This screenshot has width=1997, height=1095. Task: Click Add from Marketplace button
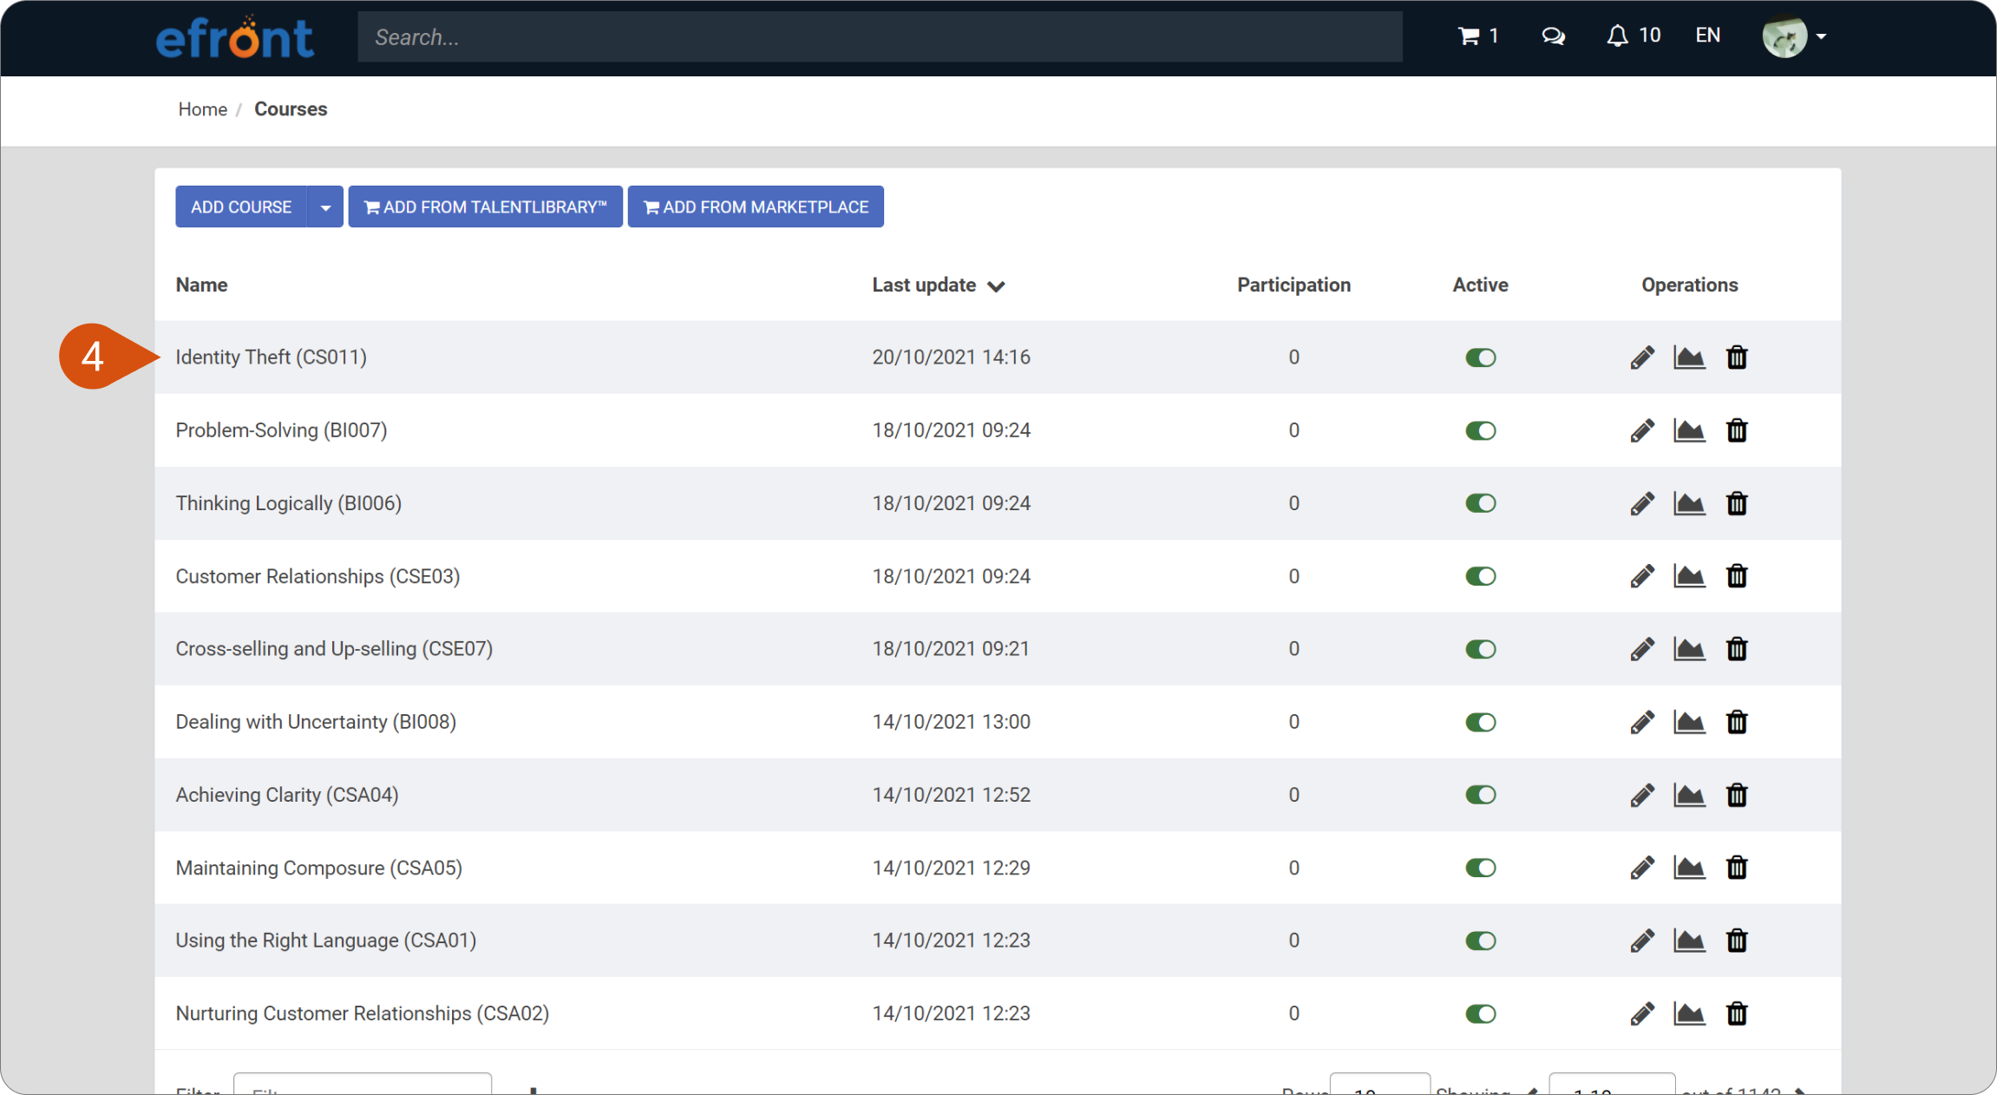pos(756,207)
